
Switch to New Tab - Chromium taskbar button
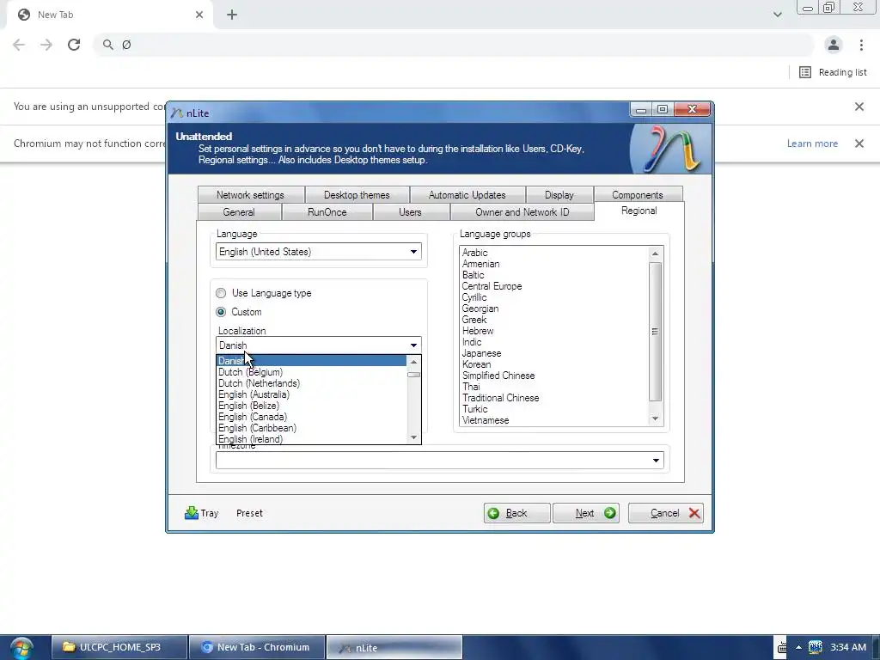[x=257, y=647]
